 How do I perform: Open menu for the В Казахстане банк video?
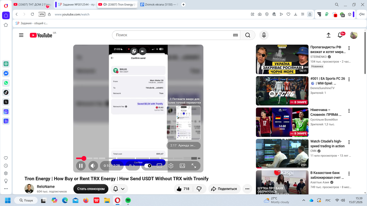349,174
